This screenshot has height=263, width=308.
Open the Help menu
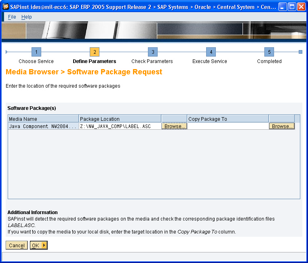(27, 17)
